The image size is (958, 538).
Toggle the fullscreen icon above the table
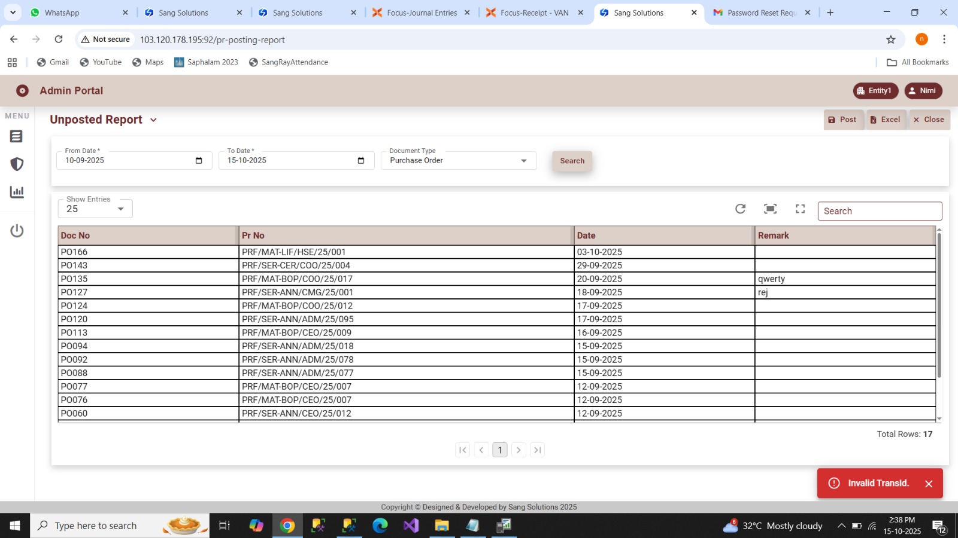tap(800, 209)
